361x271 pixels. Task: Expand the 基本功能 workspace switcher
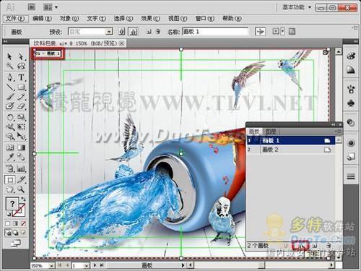[x=297, y=7]
